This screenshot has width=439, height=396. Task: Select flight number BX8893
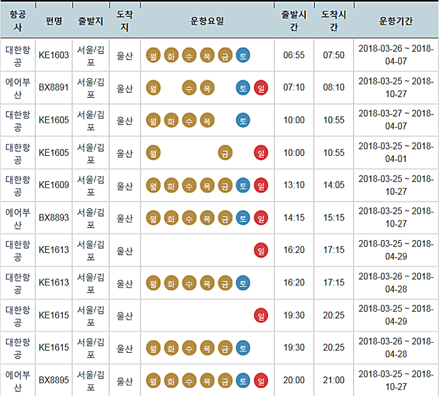click(x=54, y=218)
